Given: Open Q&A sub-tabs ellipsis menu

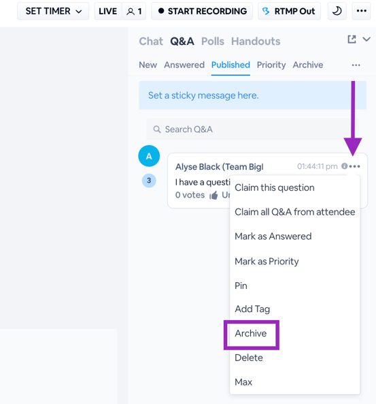Looking at the screenshot, I should [x=356, y=65].
